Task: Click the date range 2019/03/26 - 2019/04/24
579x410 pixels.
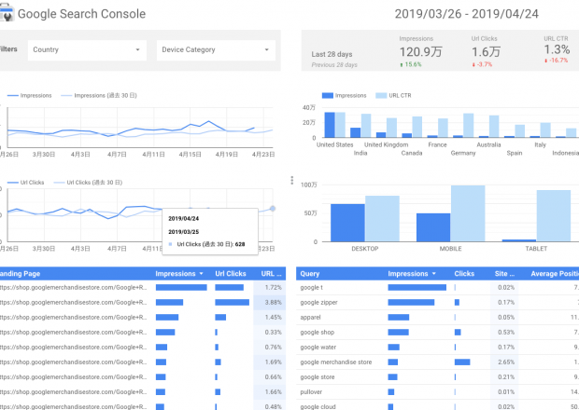Action: point(466,14)
